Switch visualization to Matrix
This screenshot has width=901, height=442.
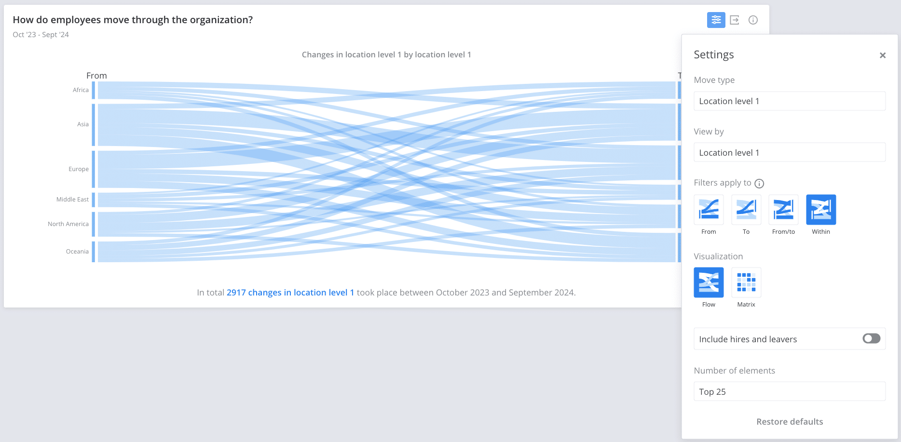point(746,282)
